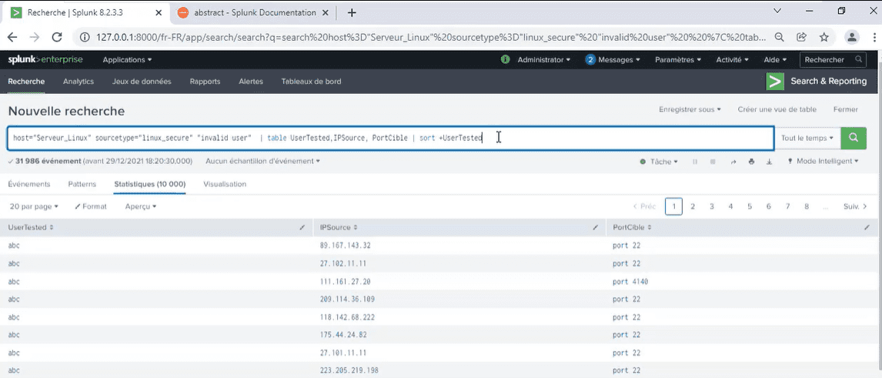Screen dimensions: 882x378
Task: Switch to the Événements tab
Action: click(x=29, y=184)
